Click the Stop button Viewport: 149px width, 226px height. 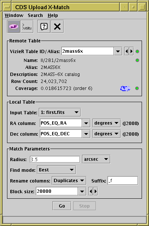point(84,206)
